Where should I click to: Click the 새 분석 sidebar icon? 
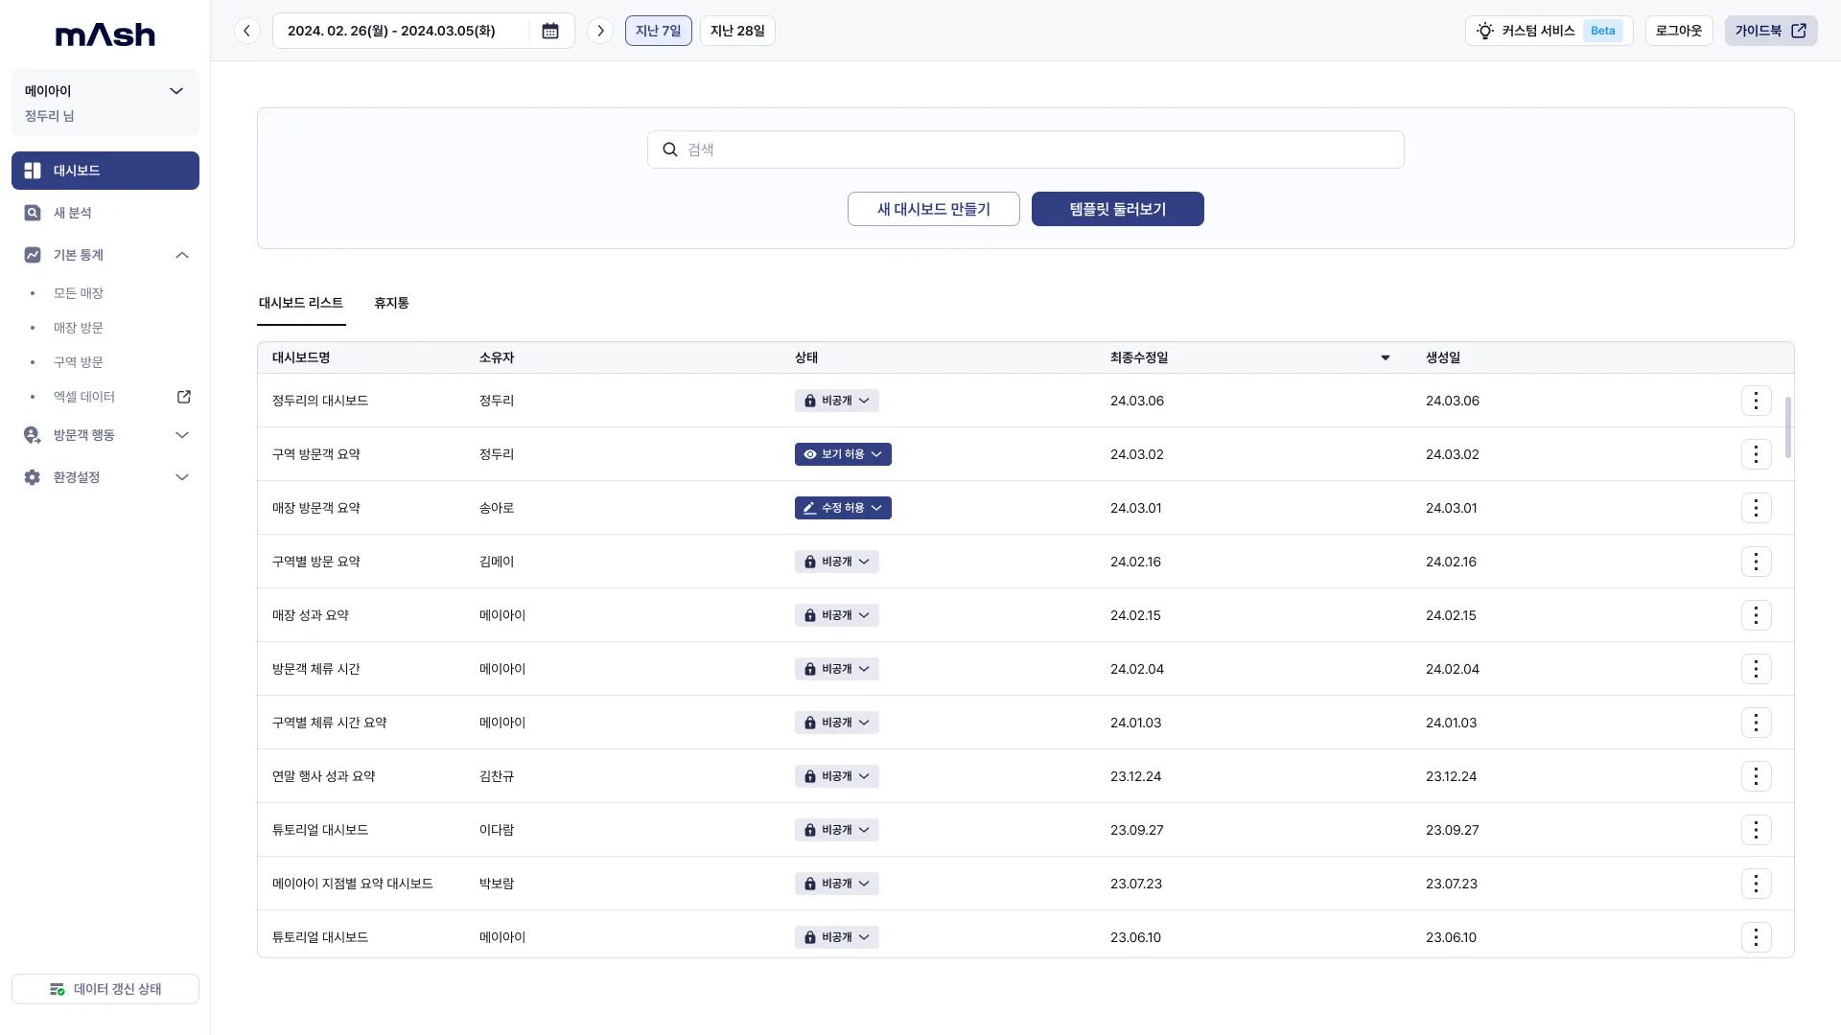click(33, 213)
